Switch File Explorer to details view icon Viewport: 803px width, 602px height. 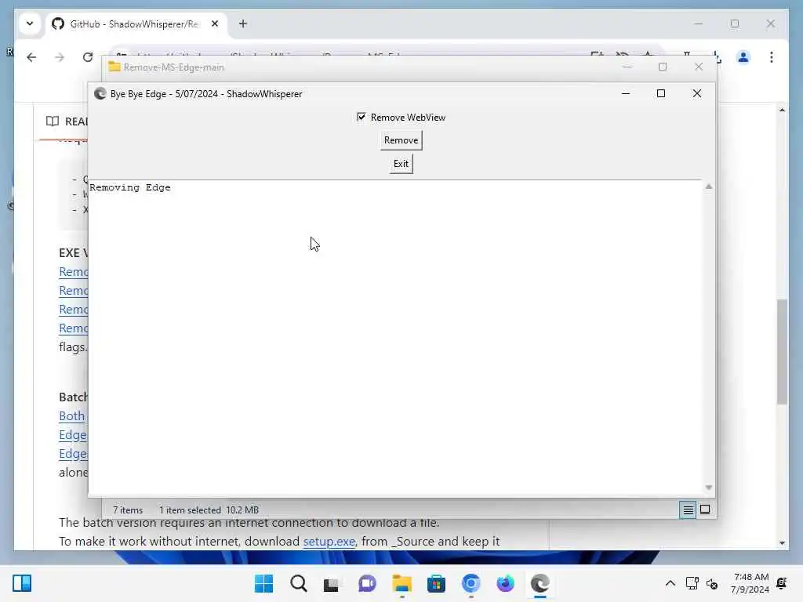[688, 510]
